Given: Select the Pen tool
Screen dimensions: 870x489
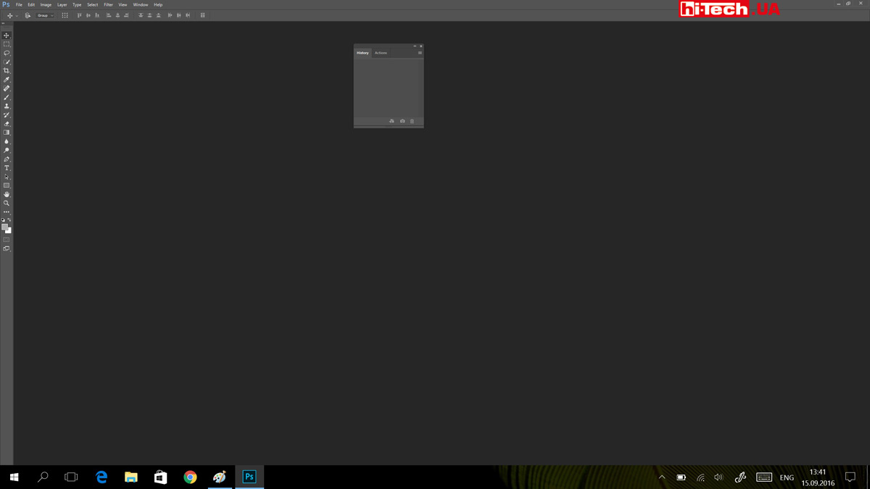Looking at the screenshot, I should (7, 159).
